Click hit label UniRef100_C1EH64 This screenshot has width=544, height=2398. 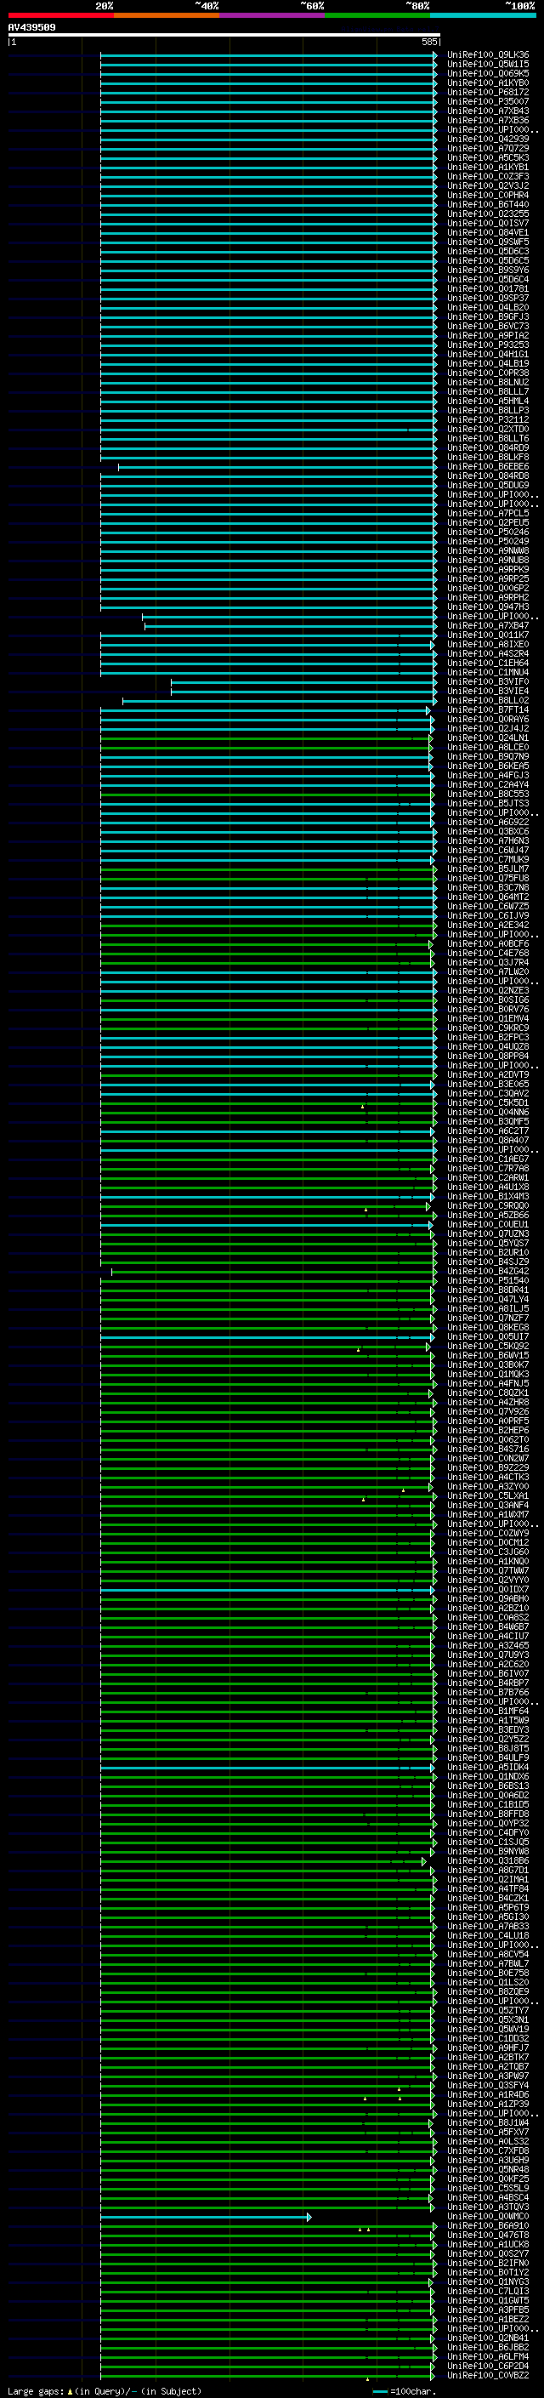tap(487, 663)
